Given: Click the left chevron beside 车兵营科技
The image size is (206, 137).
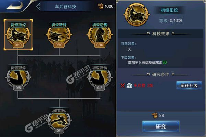Looking at the screenshot, I should (38, 6).
